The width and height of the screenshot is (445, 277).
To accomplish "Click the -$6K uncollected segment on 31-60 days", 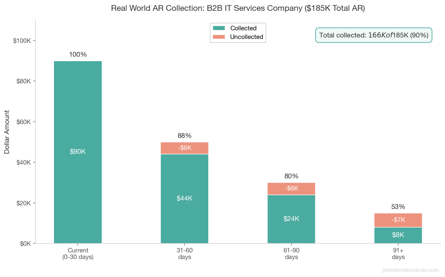I will pos(184,148).
